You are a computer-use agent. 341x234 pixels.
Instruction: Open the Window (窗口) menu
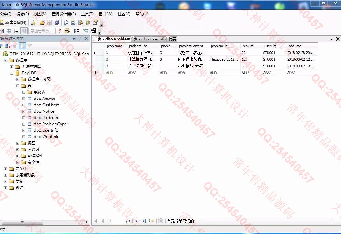106,14
